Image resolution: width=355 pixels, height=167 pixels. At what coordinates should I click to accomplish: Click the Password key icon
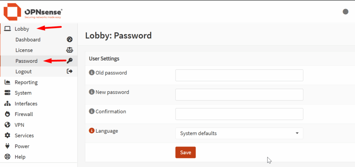(69, 61)
